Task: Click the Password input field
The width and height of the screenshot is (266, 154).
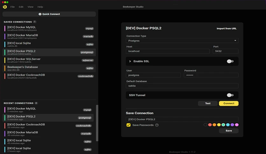Action: pyautogui.click(x=211, y=75)
